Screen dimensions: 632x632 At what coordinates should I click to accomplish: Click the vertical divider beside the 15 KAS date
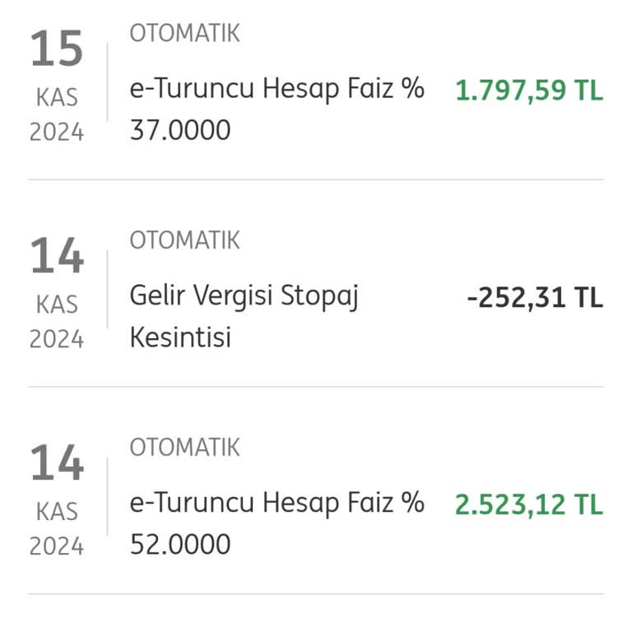[107, 82]
